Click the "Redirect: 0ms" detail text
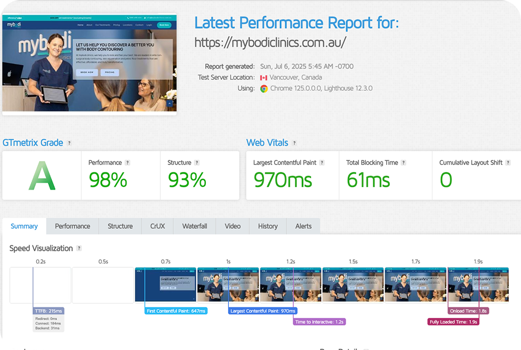The width and height of the screenshot is (521, 350). 46,319
